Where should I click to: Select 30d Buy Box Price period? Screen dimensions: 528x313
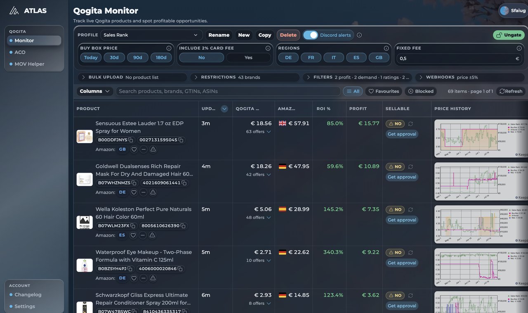point(114,58)
